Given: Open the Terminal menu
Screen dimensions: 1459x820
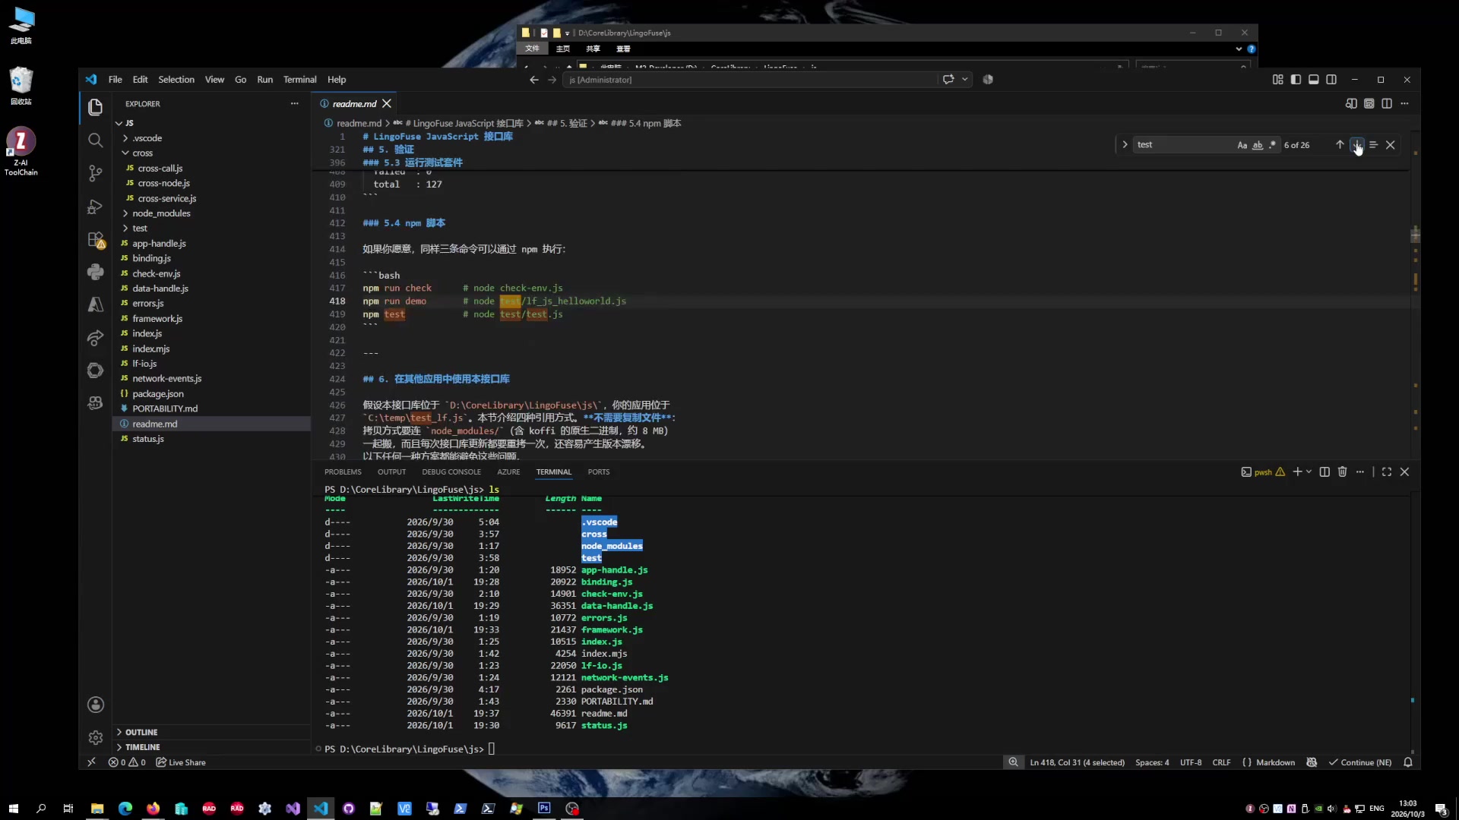Looking at the screenshot, I should click(299, 79).
